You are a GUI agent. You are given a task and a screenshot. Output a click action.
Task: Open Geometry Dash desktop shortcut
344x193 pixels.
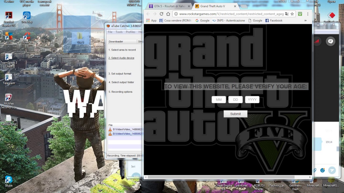point(295,185)
